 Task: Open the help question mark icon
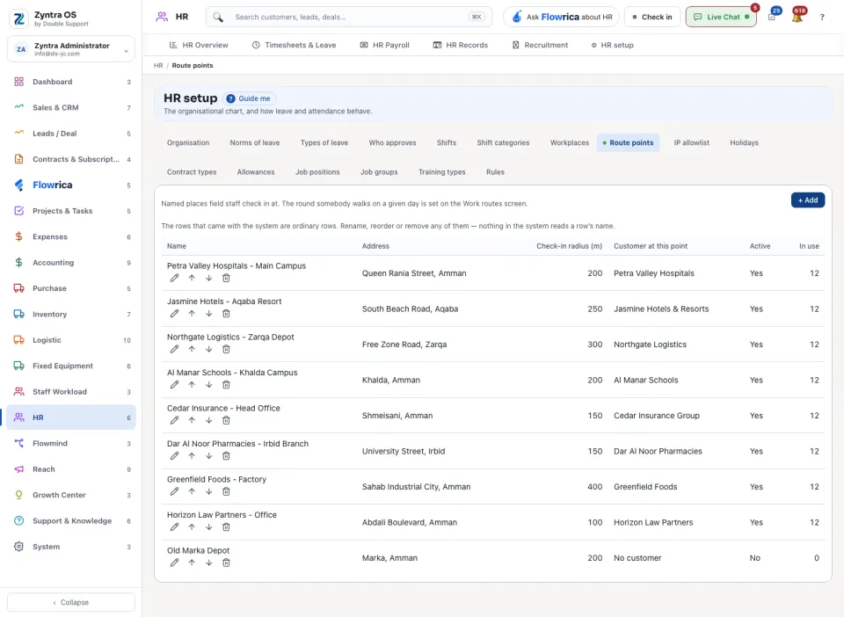(x=822, y=18)
